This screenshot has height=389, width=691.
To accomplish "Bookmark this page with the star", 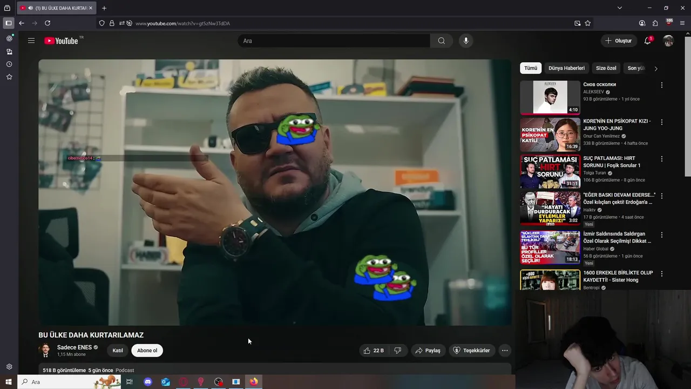I will (588, 23).
